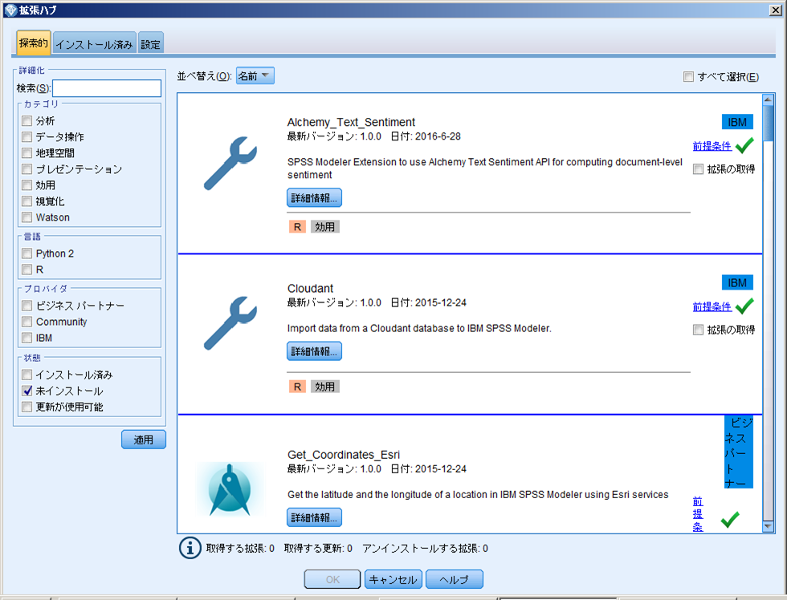The width and height of the screenshot is (787, 600).
Task: Check the 視覚化 category checkbox
Action: tap(27, 201)
